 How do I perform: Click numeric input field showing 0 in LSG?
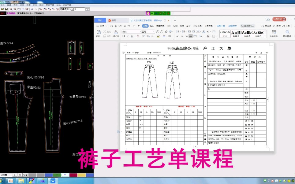pyautogui.click(x=80, y=9)
